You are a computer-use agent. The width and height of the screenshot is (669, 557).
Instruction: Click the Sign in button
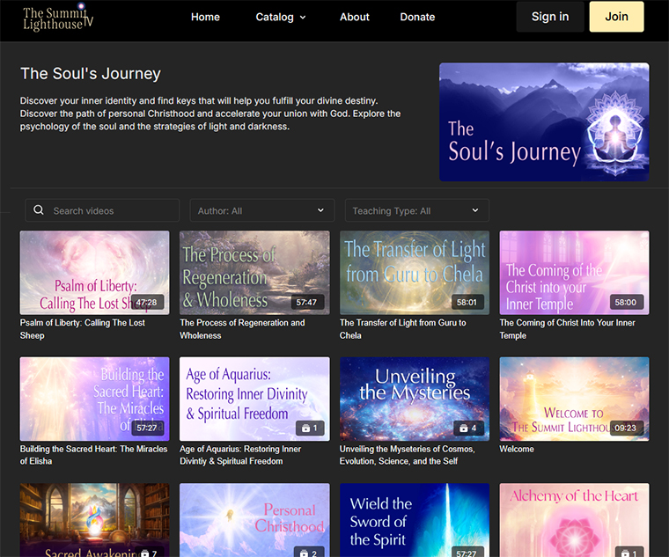550,17
